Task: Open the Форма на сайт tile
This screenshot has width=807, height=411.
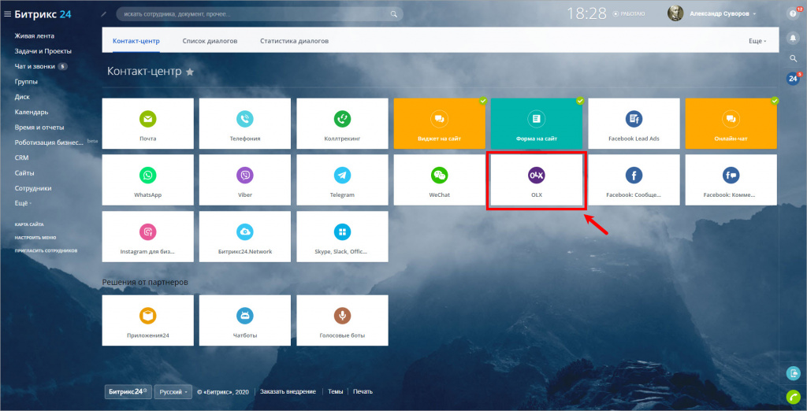Action: click(536, 124)
